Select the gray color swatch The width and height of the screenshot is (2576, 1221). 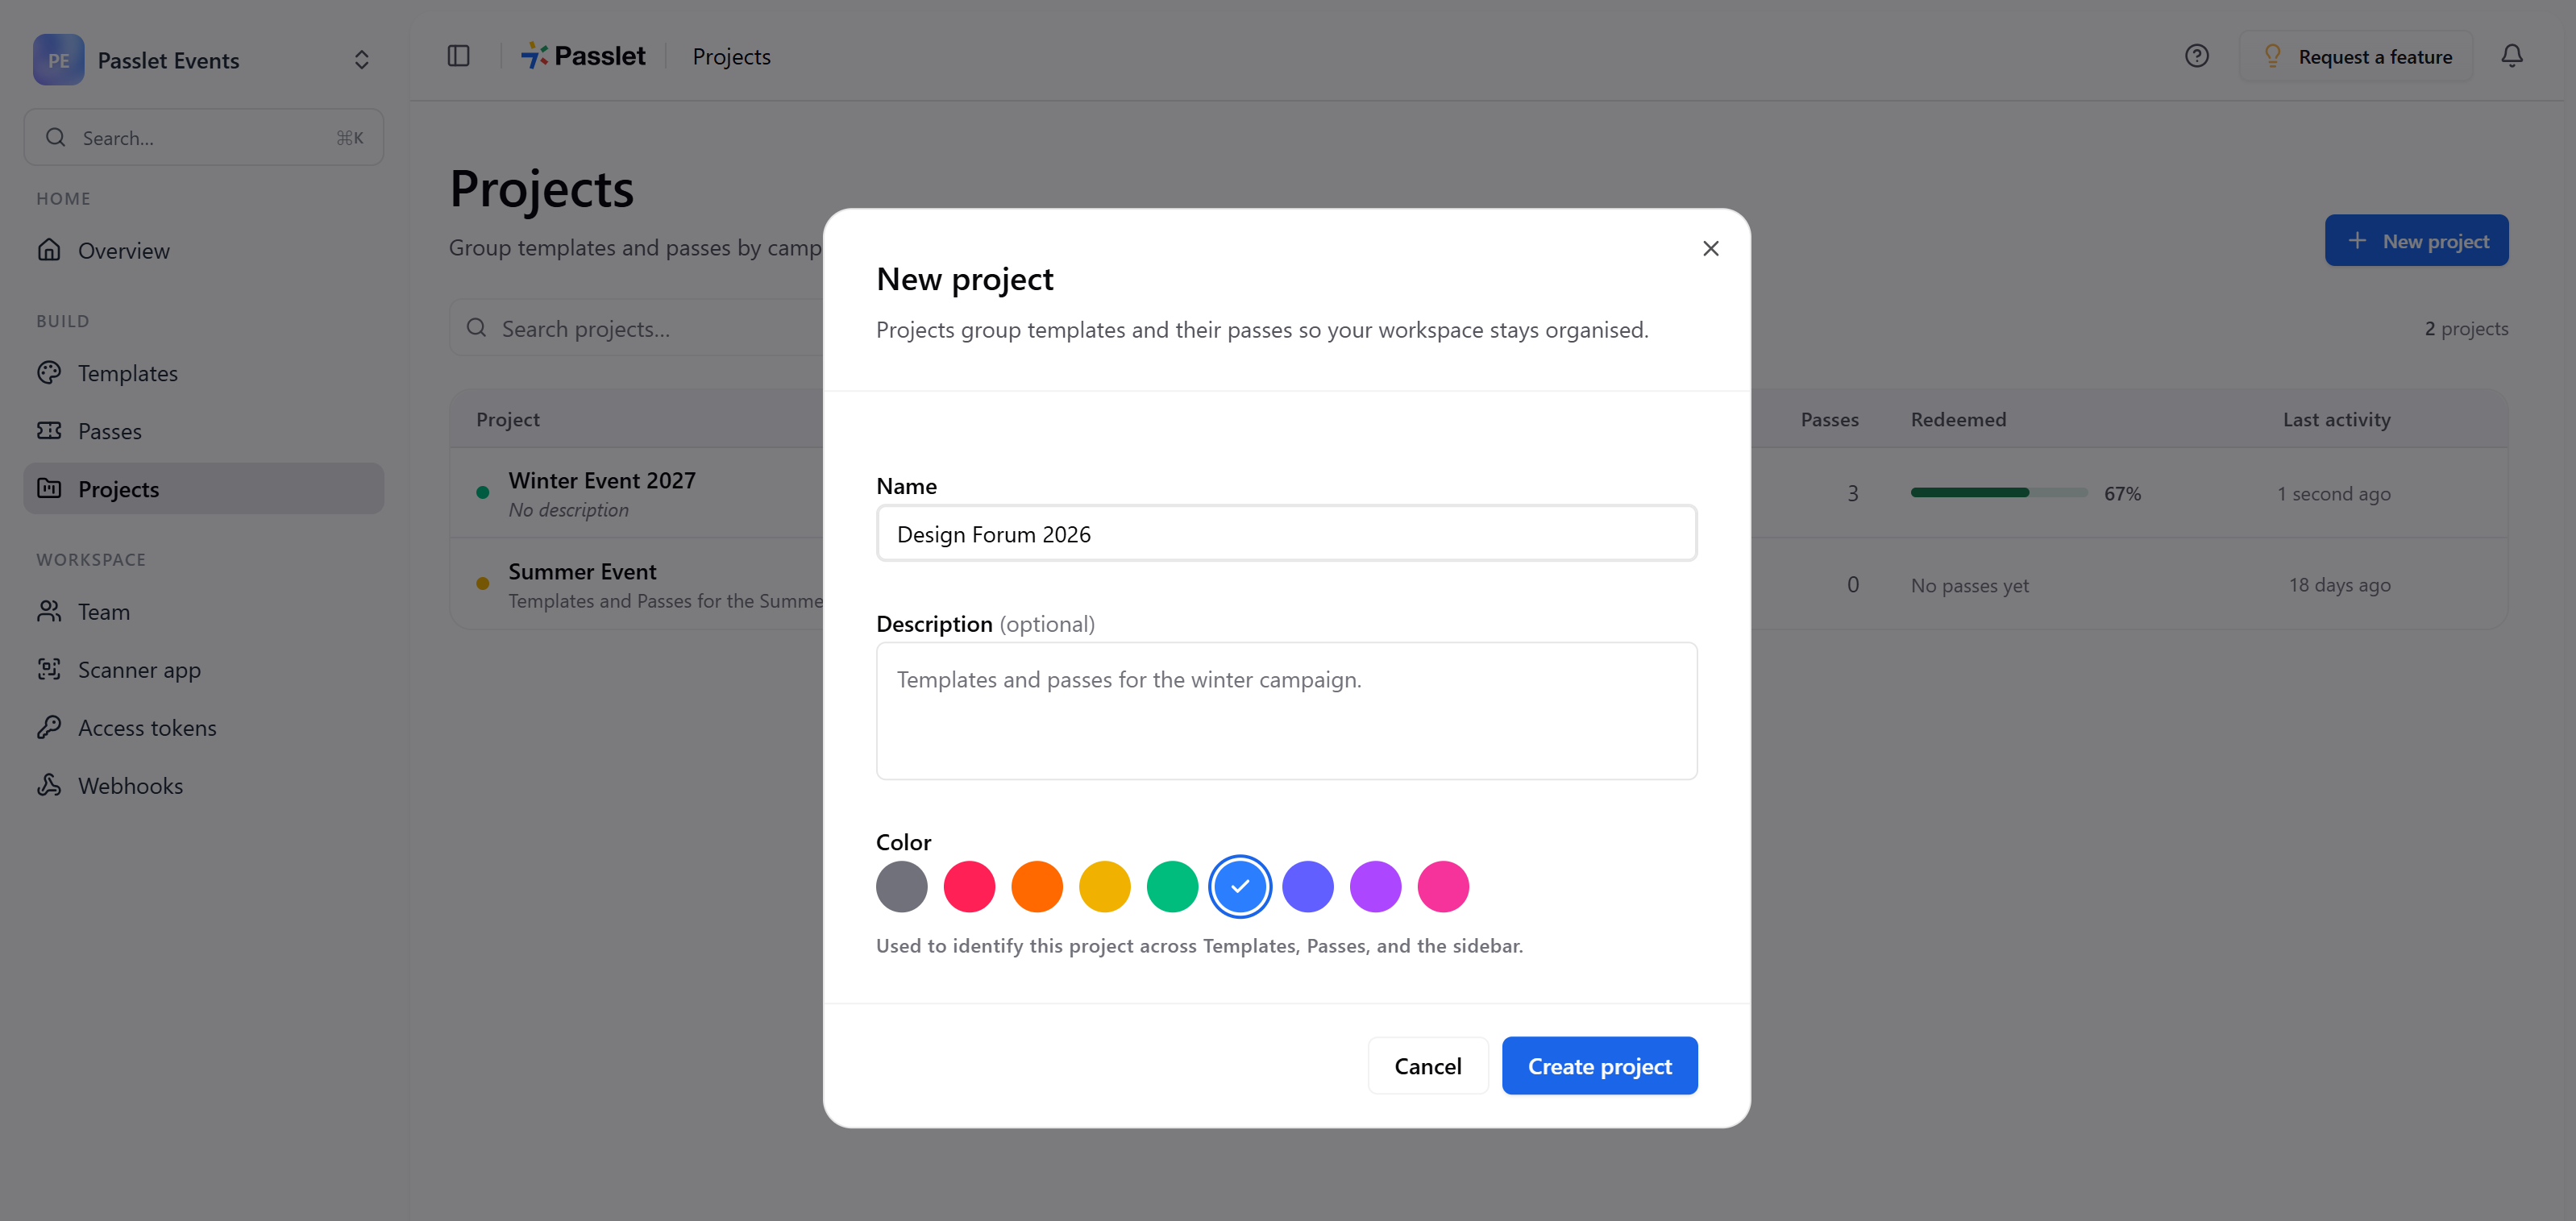901,886
